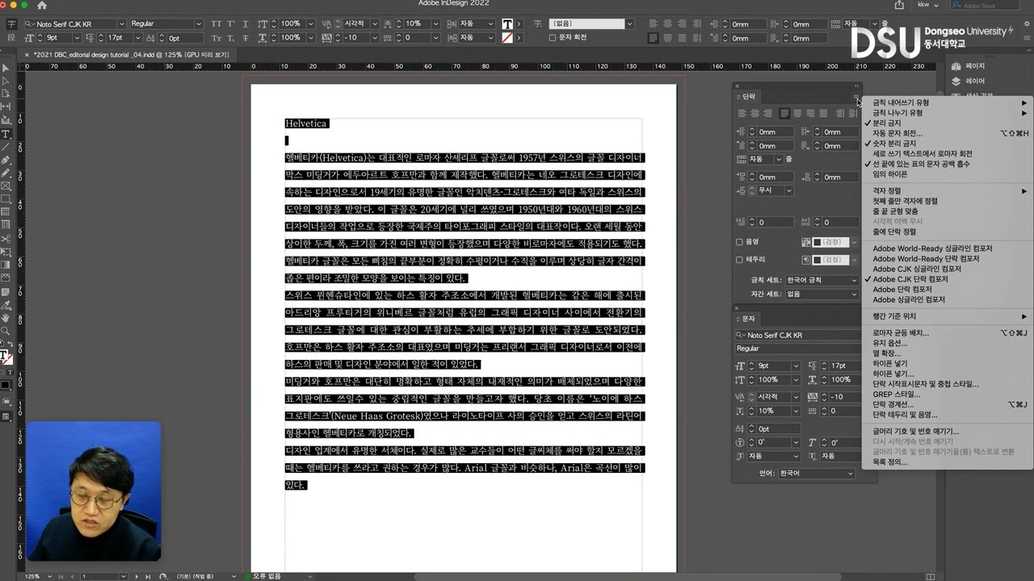The image size is (1034, 581).
Task: Apply Underline in the control bar
Action: (x=244, y=24)
